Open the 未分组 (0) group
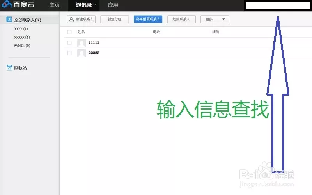This screenshot has height=195, width=312. coord(22,46)
